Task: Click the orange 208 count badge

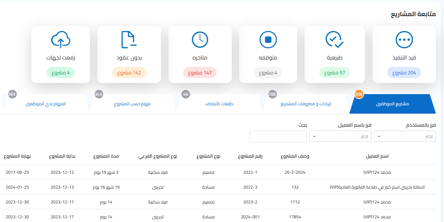Action: point(359,94)
